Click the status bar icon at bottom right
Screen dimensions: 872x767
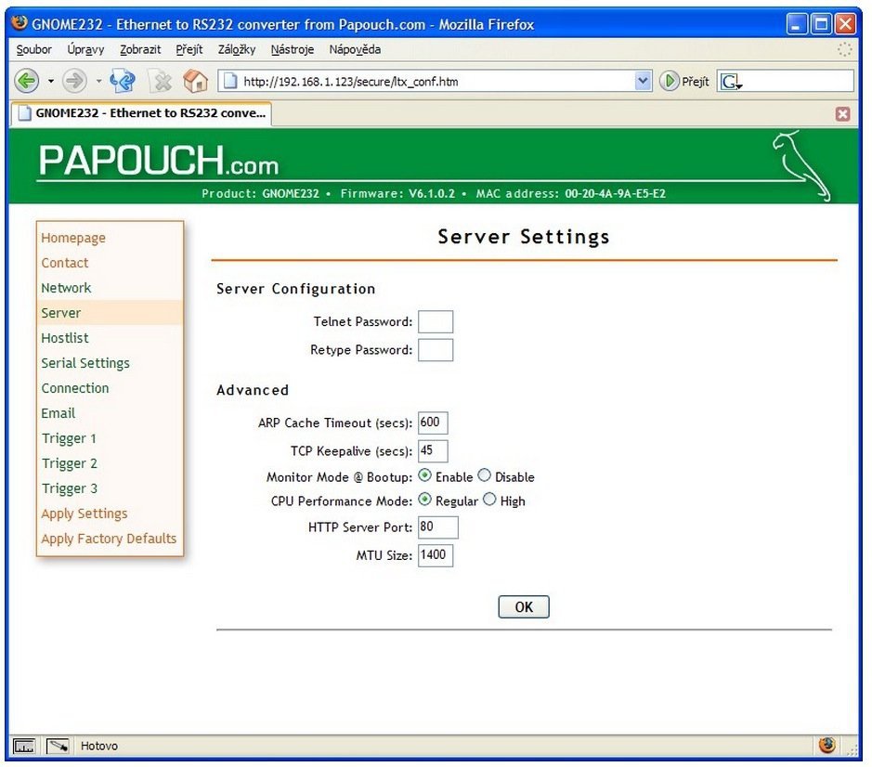coord(826,745)
